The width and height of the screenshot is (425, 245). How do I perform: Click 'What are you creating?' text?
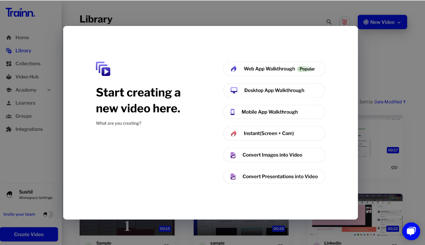(x=119, y=123)
